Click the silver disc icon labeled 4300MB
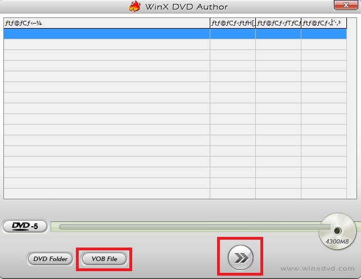The height and width of the screenshot is (279, 361). tap(337, 231)
